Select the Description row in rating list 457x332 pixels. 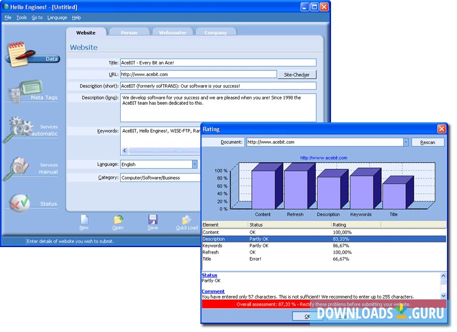click(x=324, y=239)
